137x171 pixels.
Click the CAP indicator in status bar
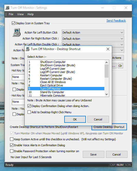point(113,165)
